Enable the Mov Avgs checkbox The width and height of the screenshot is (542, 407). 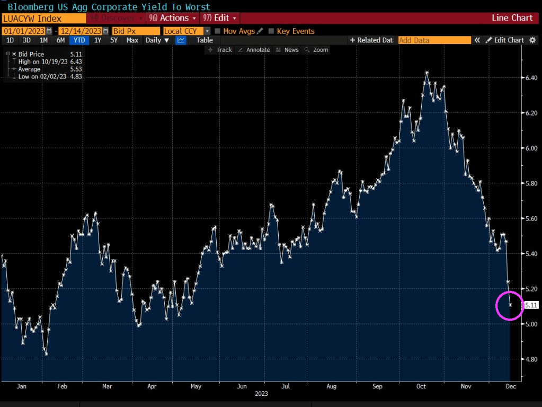(218, 31)
